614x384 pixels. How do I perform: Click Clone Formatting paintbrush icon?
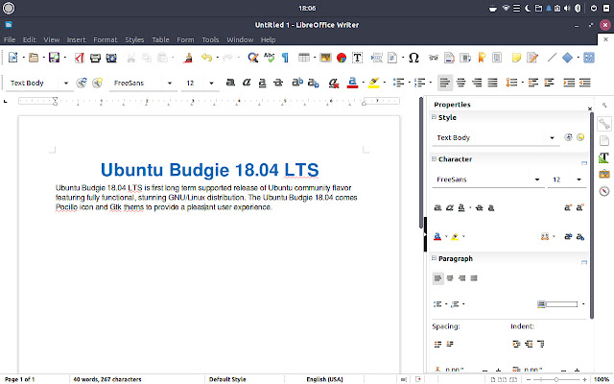point(188,58)
